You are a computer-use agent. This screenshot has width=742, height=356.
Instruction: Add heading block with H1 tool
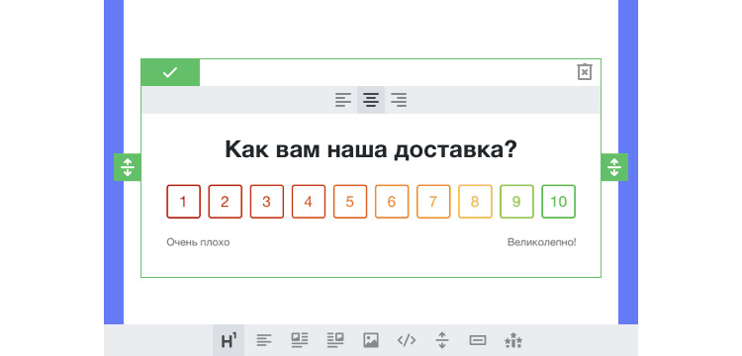[x=229, y=340]
